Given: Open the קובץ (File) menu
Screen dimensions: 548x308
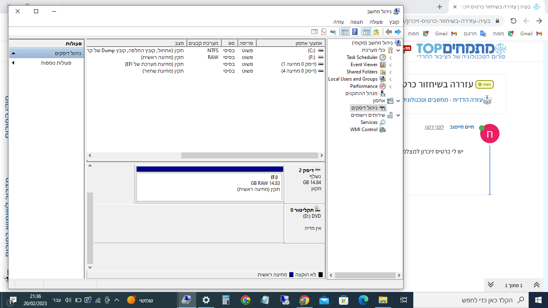Looking at the screenshot, I should [x=394, y=22].
